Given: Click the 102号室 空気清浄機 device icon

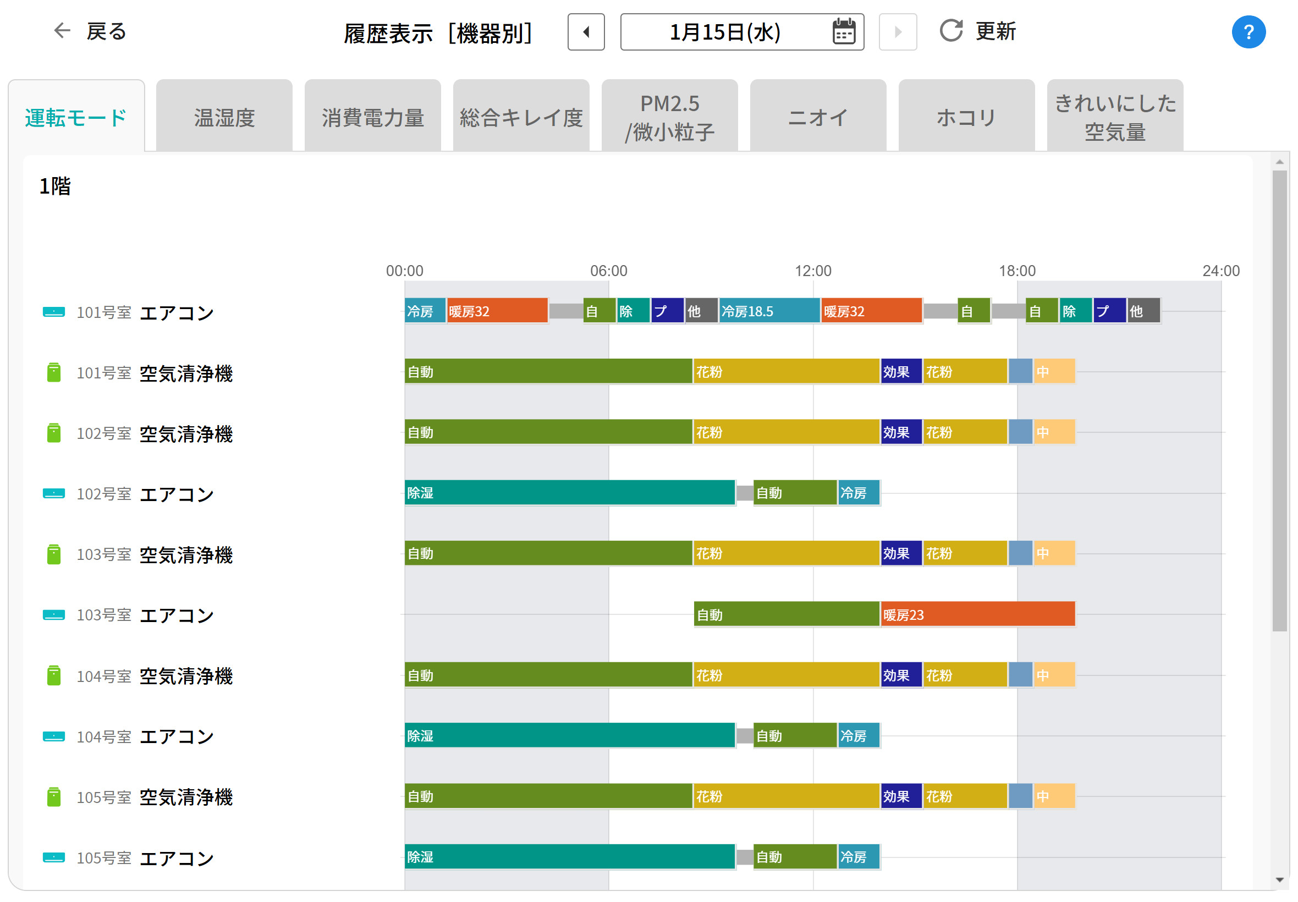Looking at the screenshot, I should 53,432.
